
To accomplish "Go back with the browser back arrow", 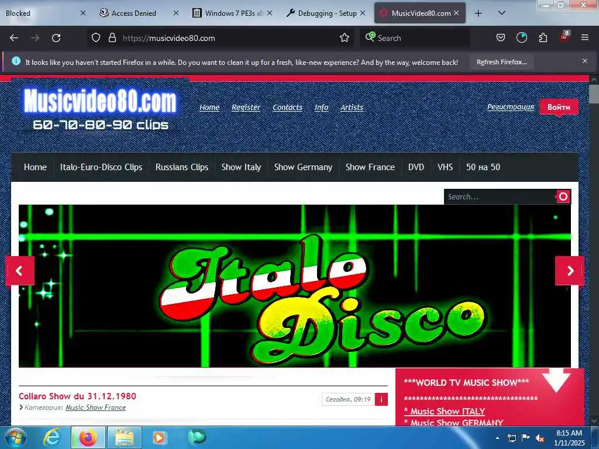I will click(14, 38).
